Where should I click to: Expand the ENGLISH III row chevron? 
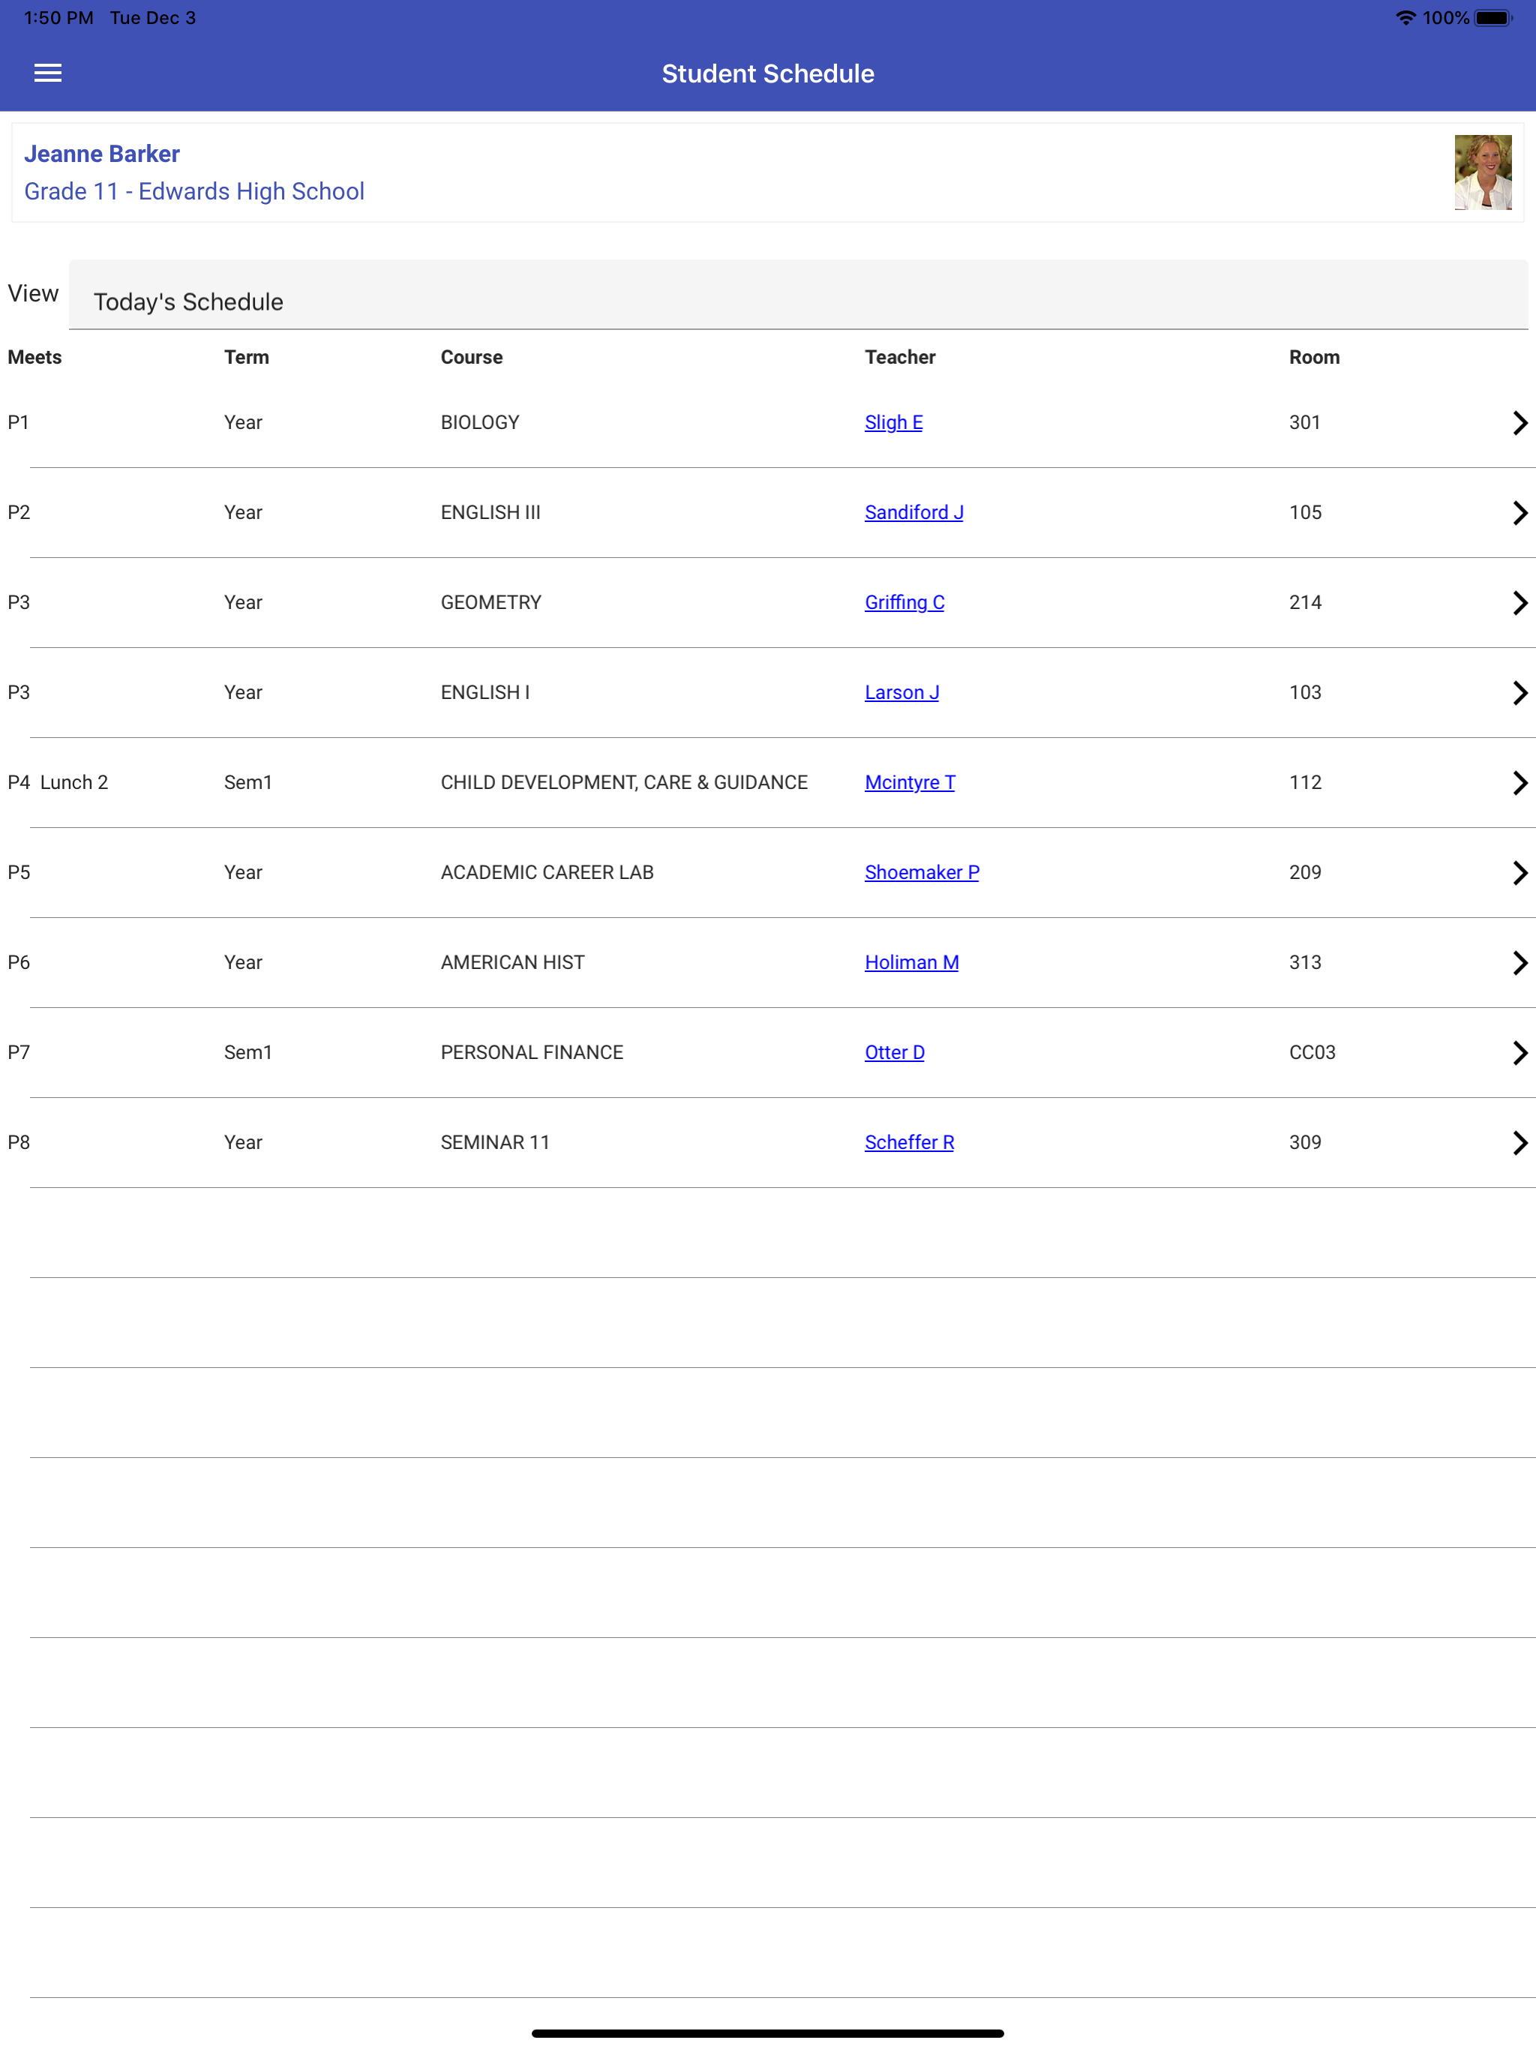click(1519, 512)
